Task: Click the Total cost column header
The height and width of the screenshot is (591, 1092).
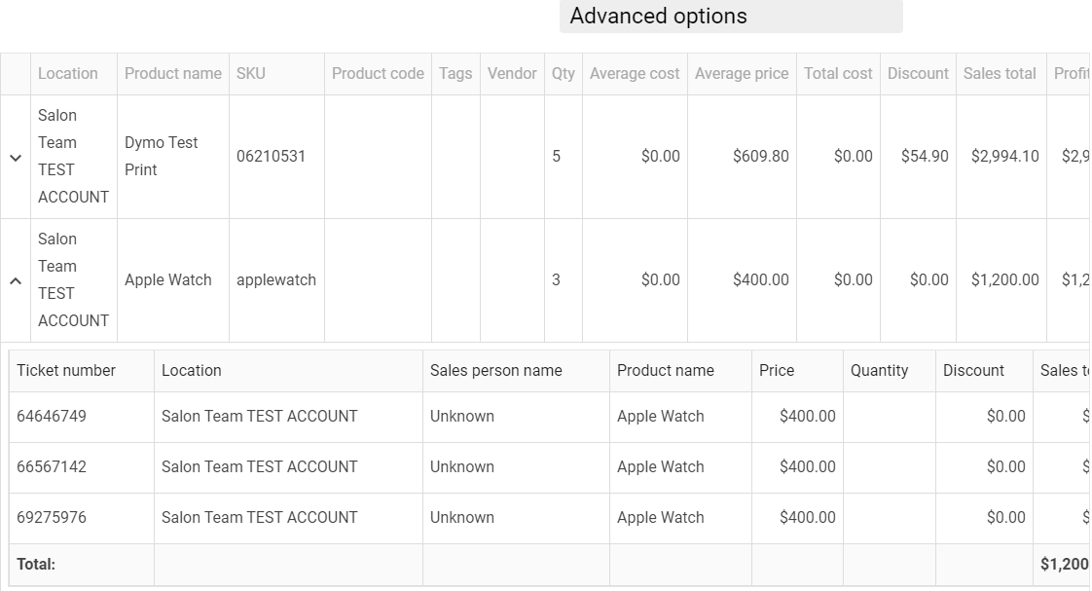Action: (x=838, y=74)
